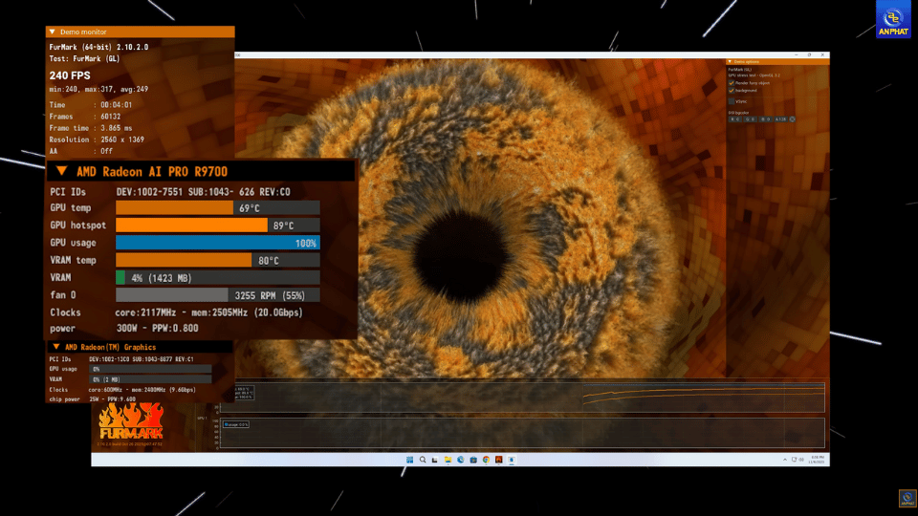This screenshot has height=516, width=918.
Task: Disable the background checkbox
Action: pos(732,91)
